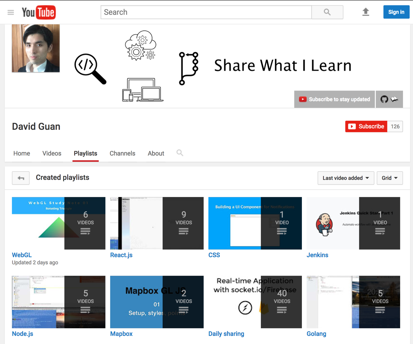The height and width of the screenshot is (344, 413).
Task: Click the CSS UI Component thumbnail
Action: [x=255, y=223]
